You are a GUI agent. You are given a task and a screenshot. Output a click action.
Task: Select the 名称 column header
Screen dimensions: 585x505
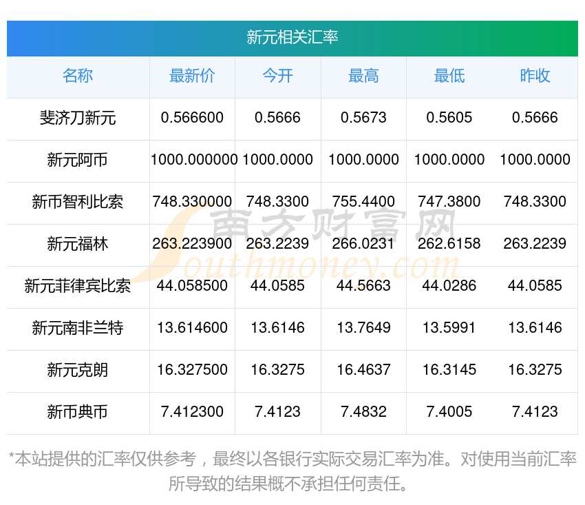(x=78, y=76)
